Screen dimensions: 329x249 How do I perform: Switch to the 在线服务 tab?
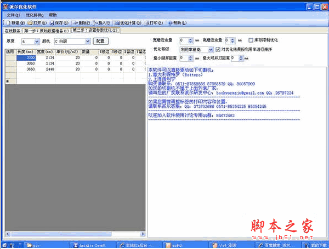12,31
